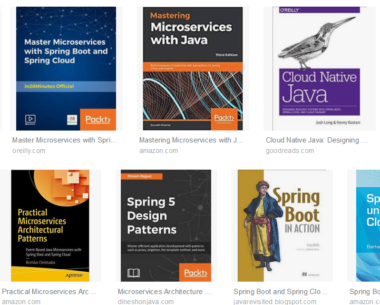The width and height of the screenshot is (380, 305).
Task: Open the Mastering Microservices with Java cover
Action: tap(193, 69)
